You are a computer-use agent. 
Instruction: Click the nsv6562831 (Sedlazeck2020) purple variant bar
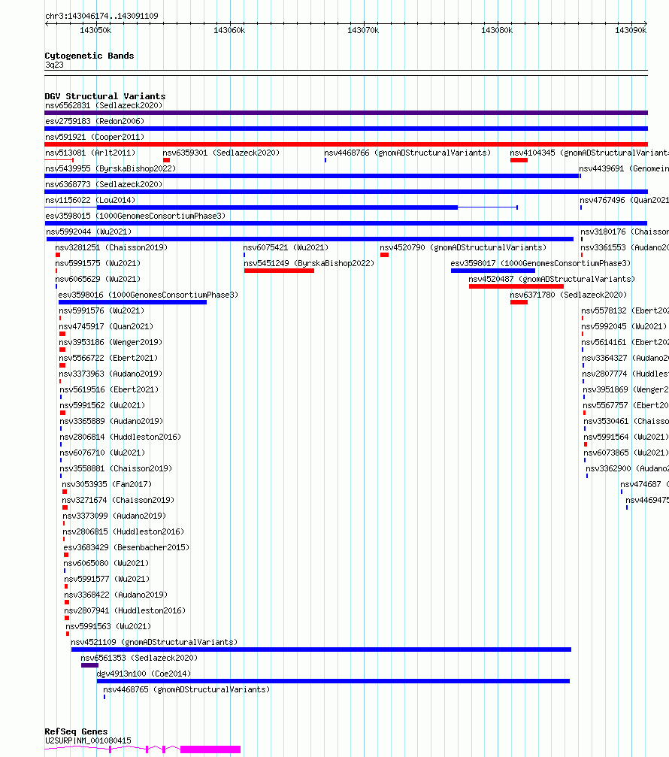click(346, 113)
